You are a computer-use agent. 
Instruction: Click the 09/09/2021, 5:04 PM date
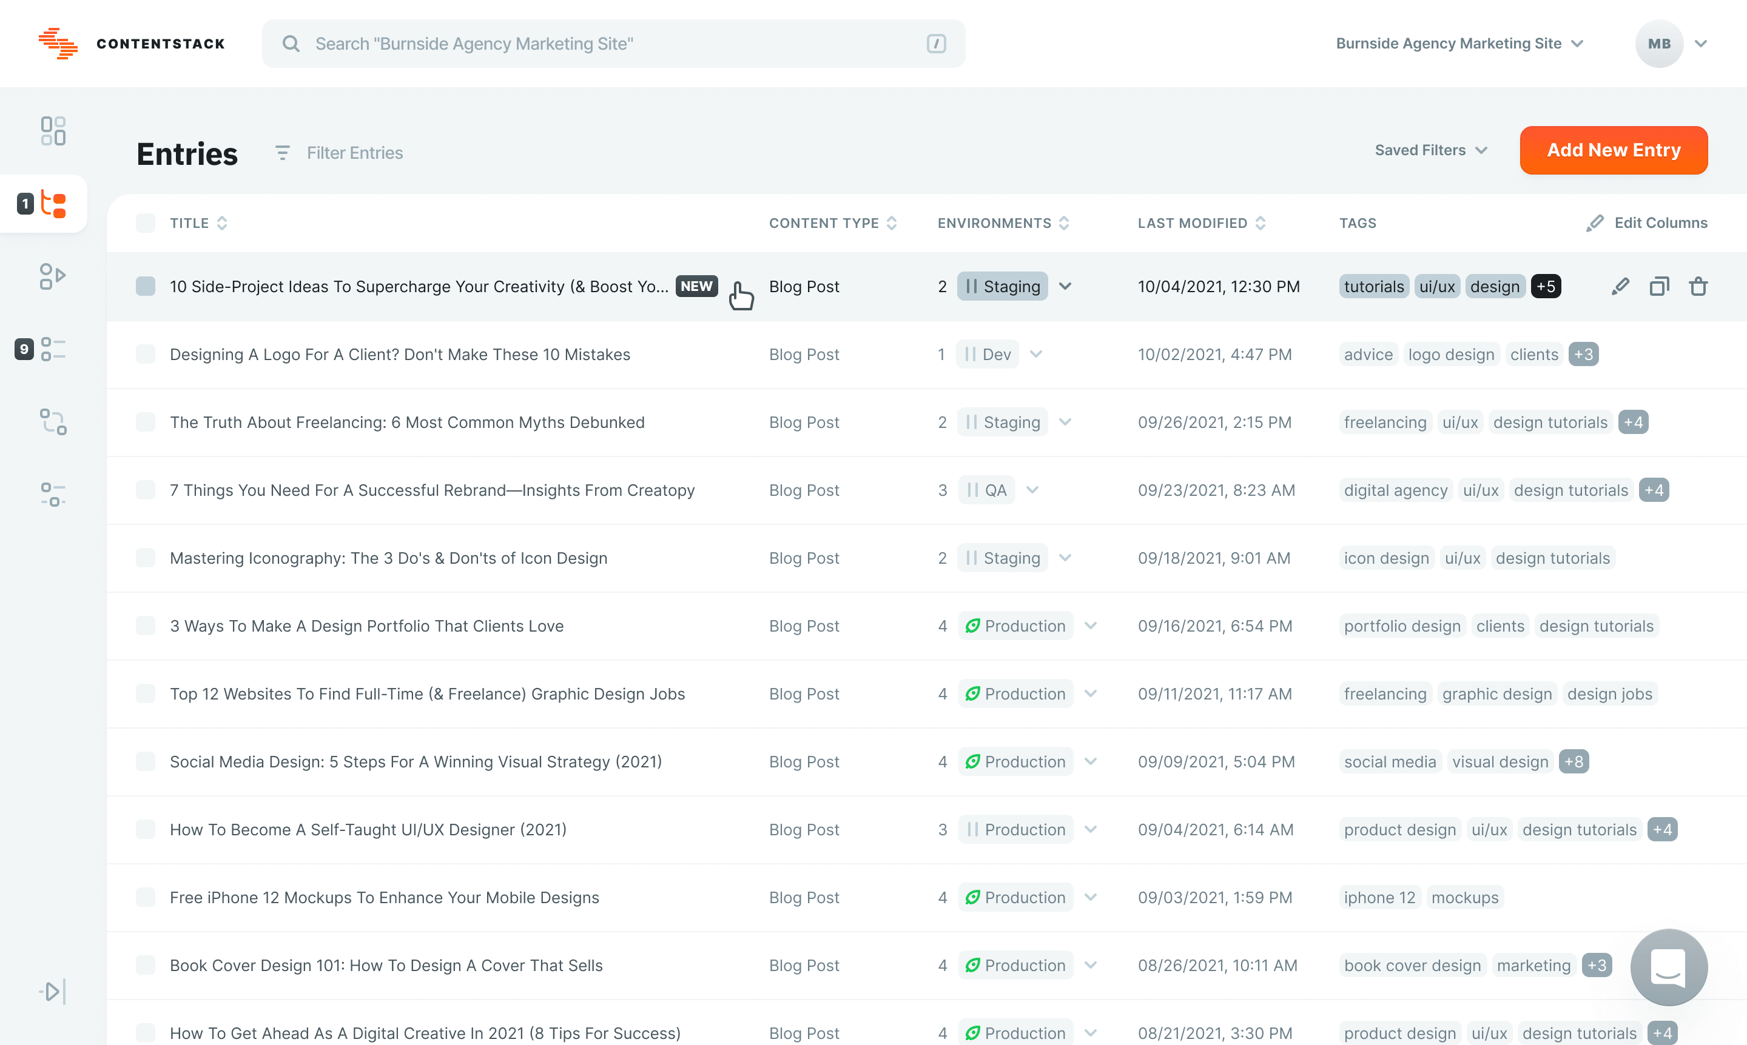[1216, 762]
